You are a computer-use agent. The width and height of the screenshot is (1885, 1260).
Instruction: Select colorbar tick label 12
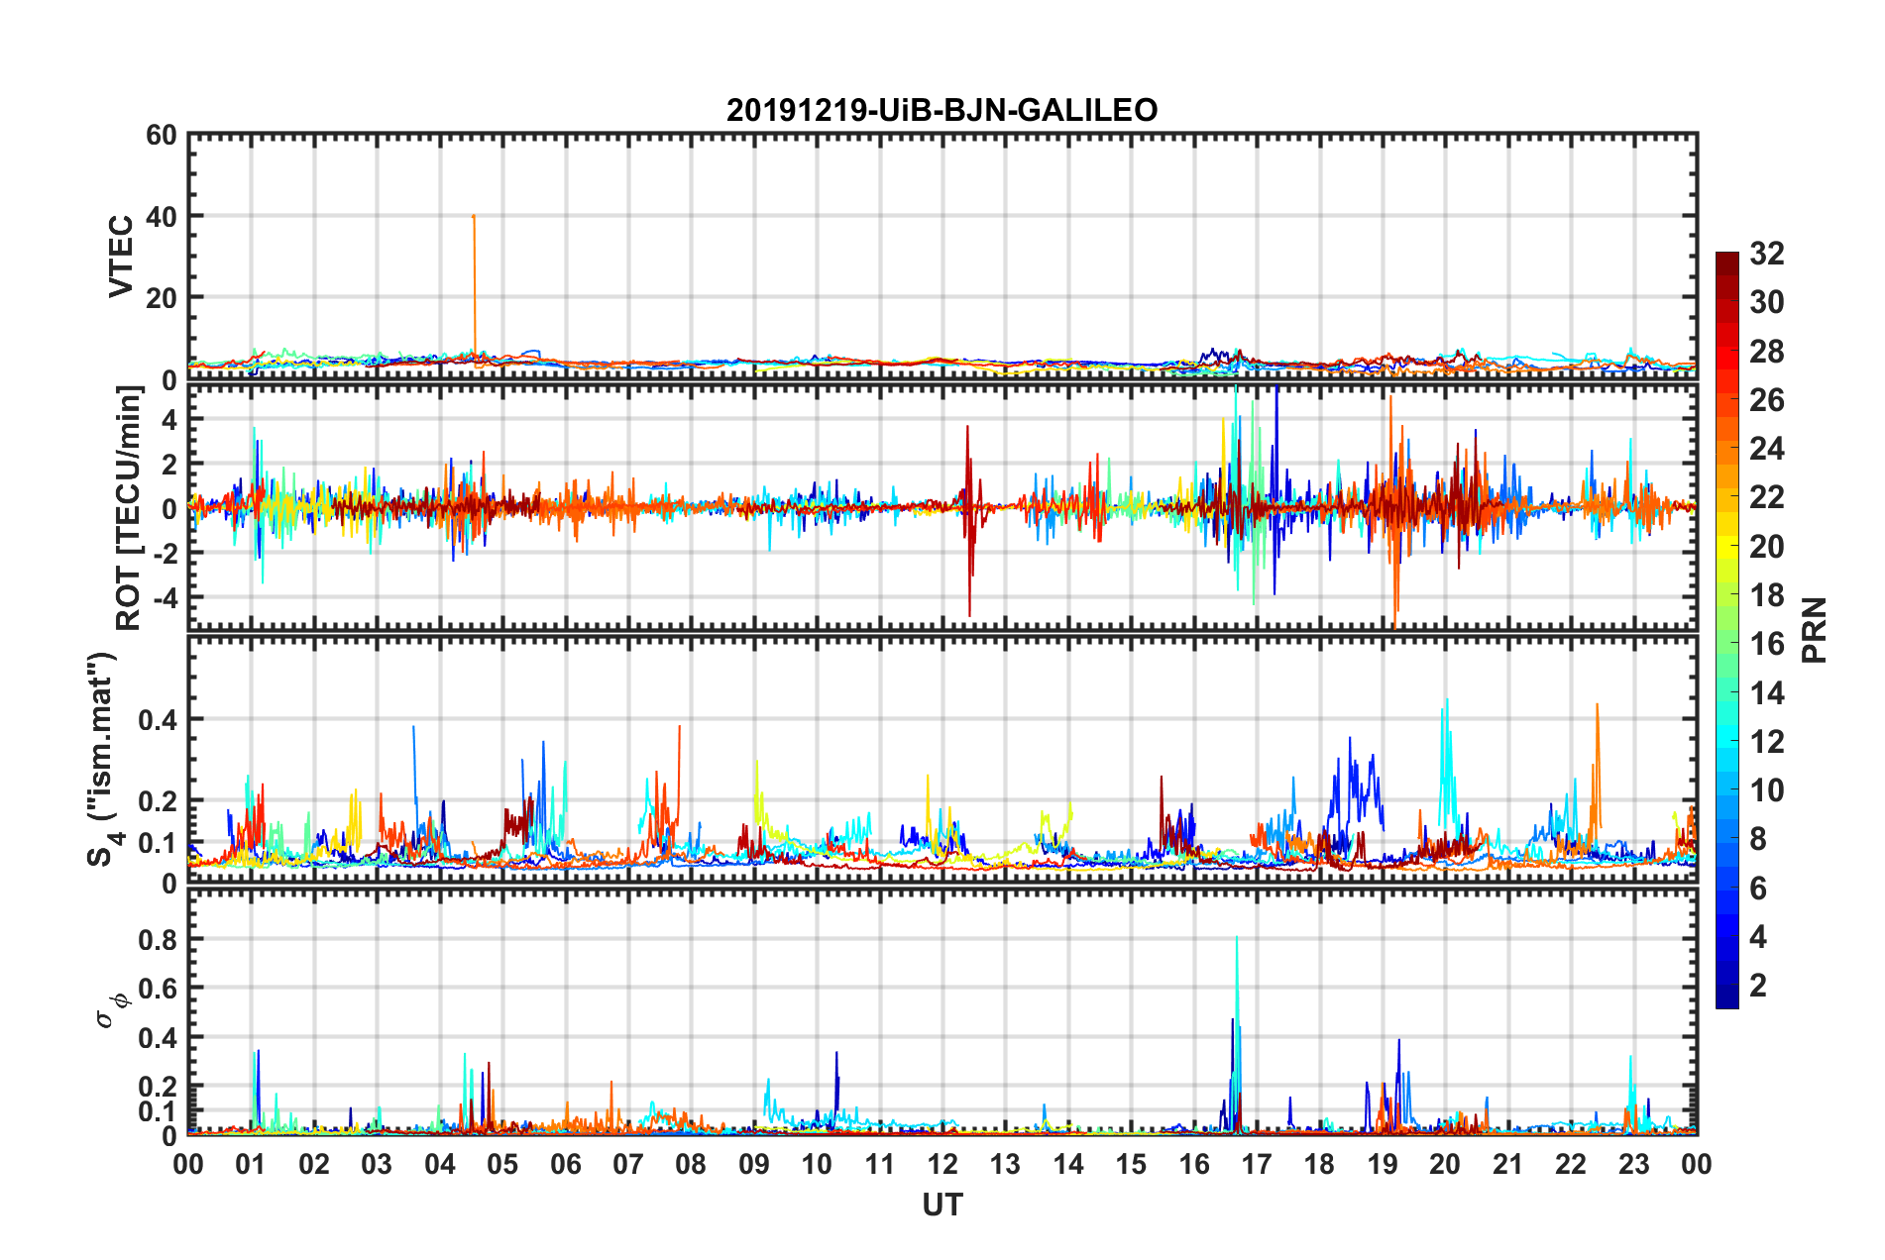coord(1767,742)
